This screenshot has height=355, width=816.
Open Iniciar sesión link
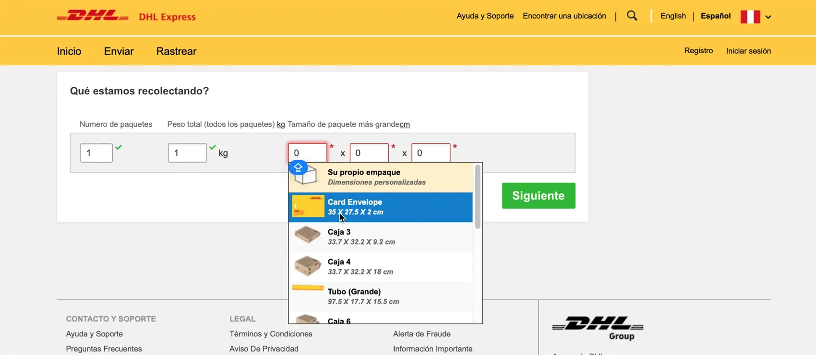(x=748, y=51)
